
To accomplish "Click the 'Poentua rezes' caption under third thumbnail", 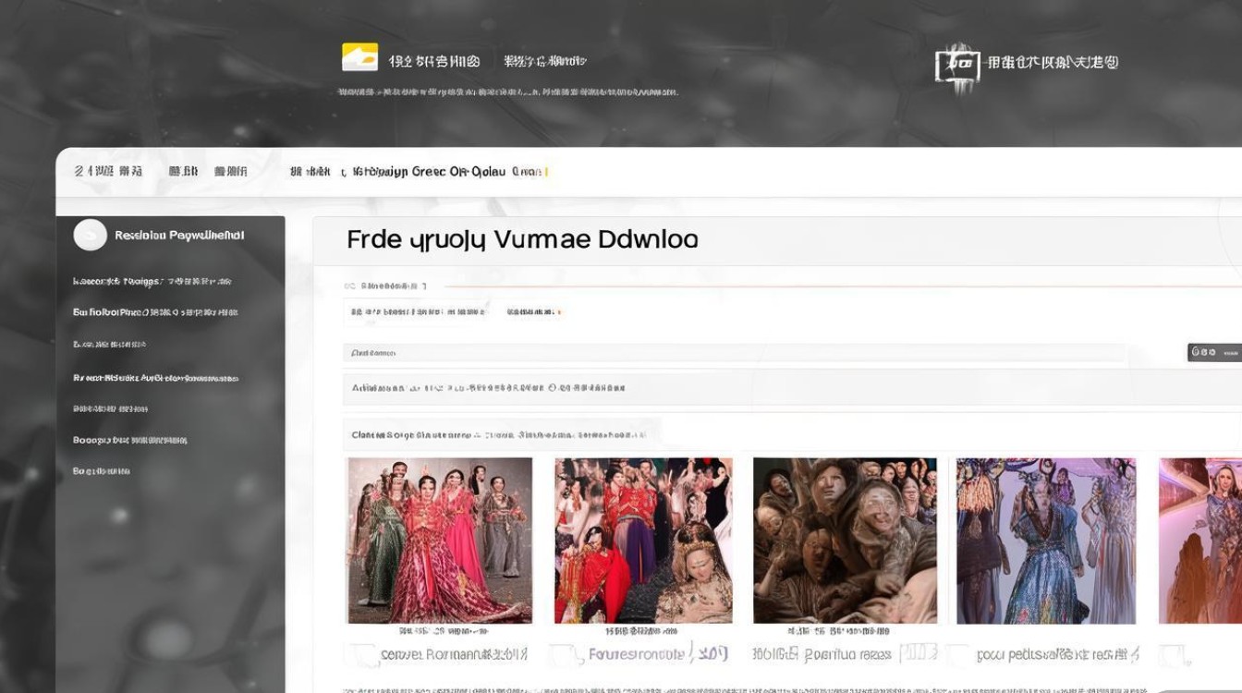I will click(847, 655).
